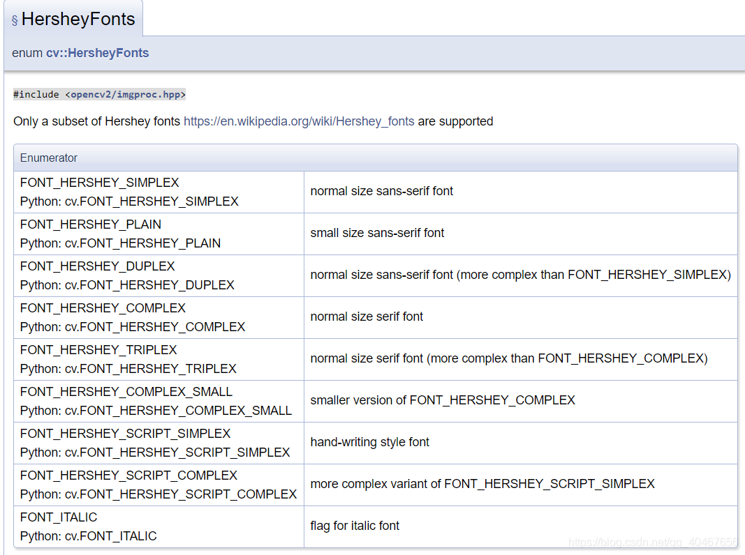The image size is (745, 555).
Task: Click the 'are supported' text
Action: 455,121
